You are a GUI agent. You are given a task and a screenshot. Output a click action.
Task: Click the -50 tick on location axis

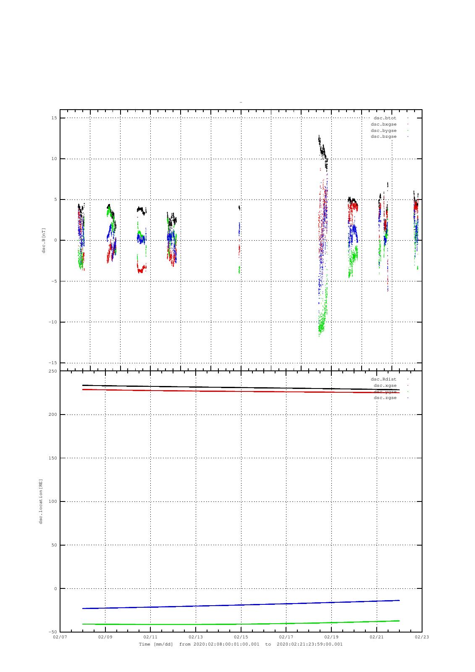(52, 632)
